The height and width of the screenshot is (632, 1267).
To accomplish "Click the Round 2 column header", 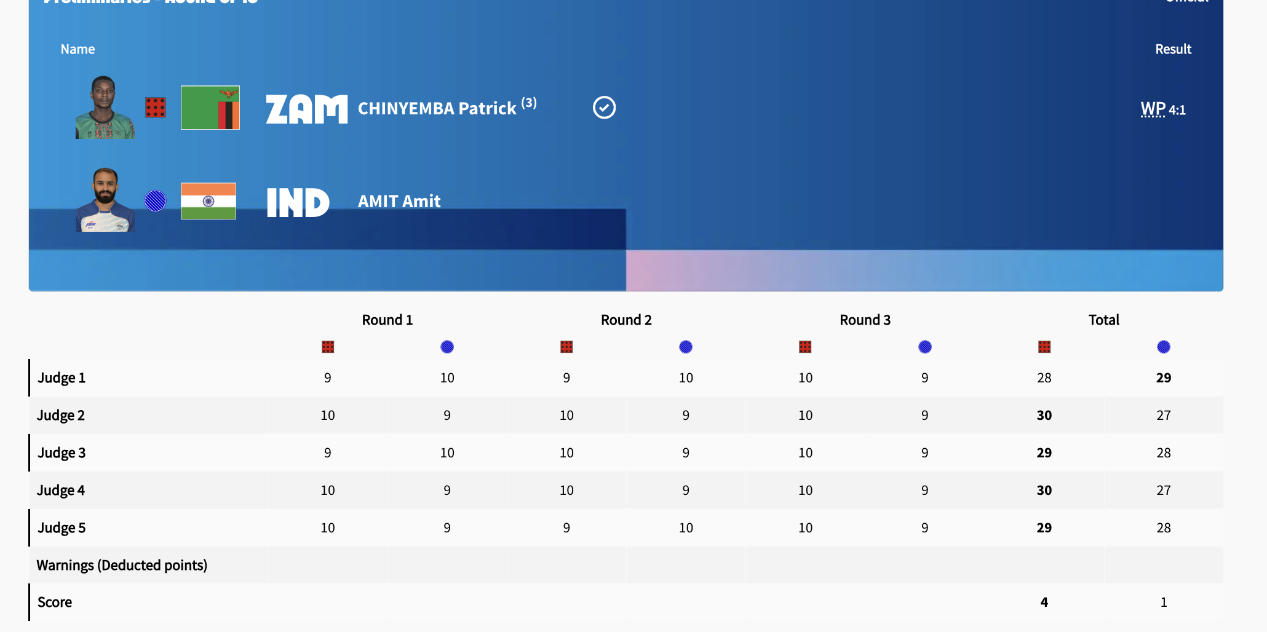I will tap(626, 320).
